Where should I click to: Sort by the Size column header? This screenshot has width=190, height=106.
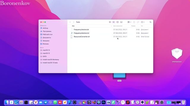(x=133, y=26)
